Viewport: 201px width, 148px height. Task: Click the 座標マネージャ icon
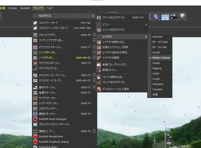(x=35, y=93)
